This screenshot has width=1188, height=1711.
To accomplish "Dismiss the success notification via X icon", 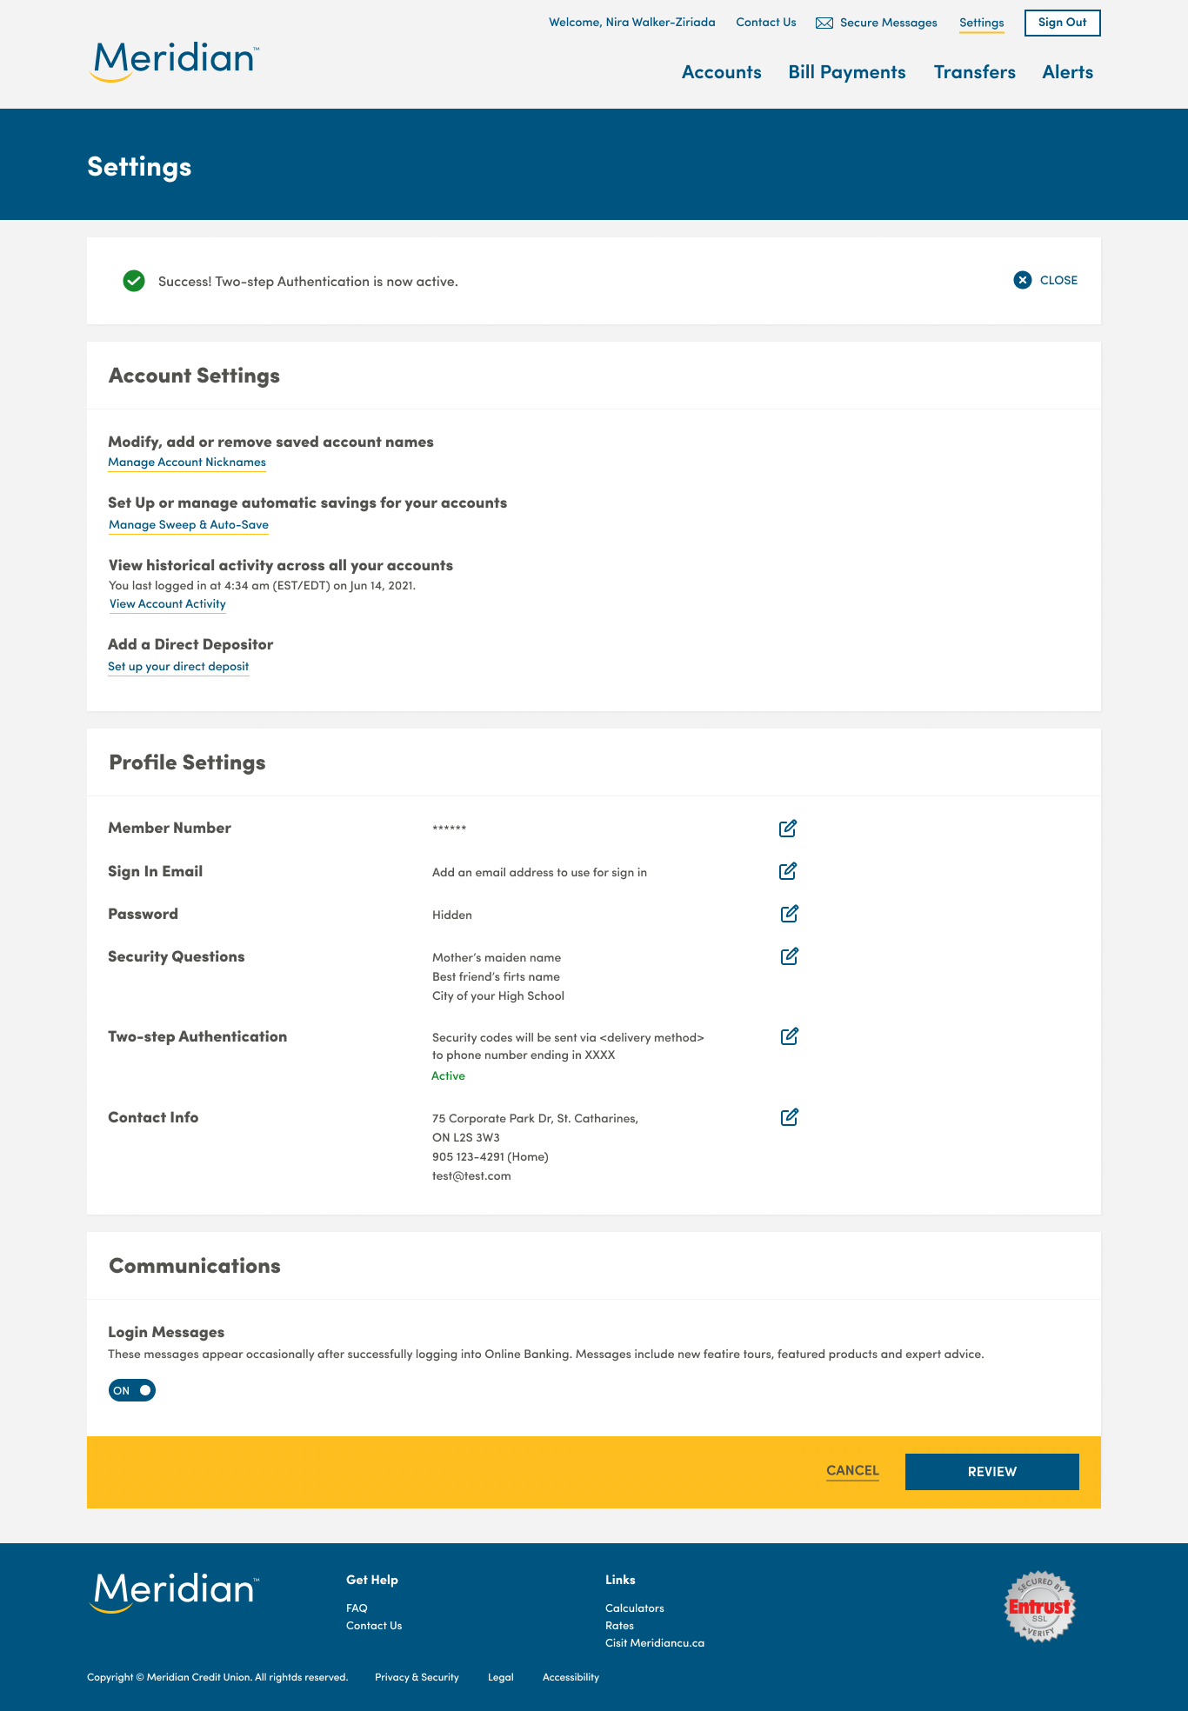I will (1023, 280).
